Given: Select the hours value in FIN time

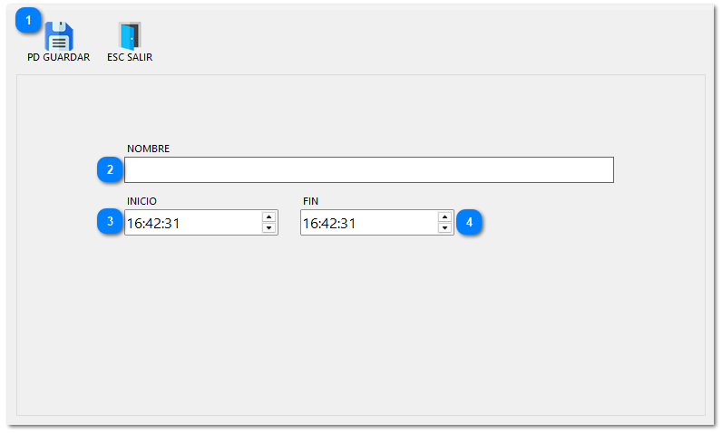Looking at the screenshot, I should point(310,223).
